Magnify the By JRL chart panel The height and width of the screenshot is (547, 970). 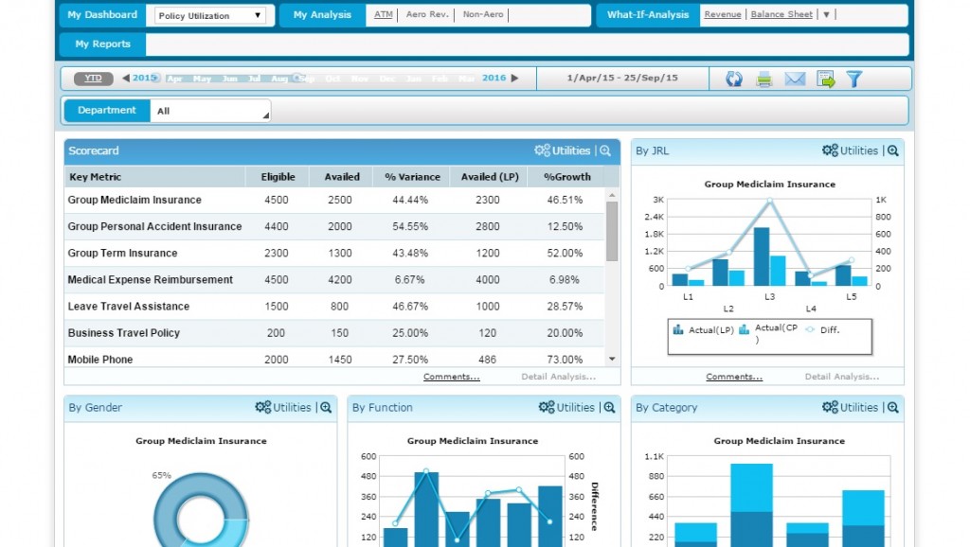[892, 150]
